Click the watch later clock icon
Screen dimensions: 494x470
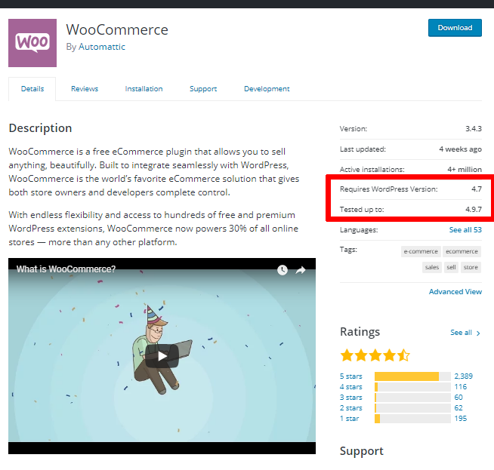click(282, 269)
